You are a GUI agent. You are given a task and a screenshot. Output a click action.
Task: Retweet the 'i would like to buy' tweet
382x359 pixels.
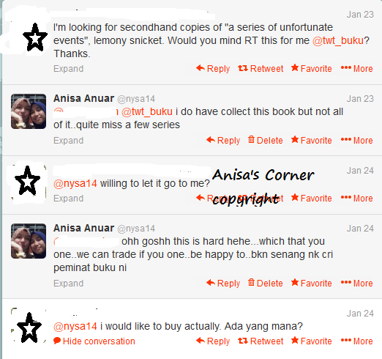[261, 341]
